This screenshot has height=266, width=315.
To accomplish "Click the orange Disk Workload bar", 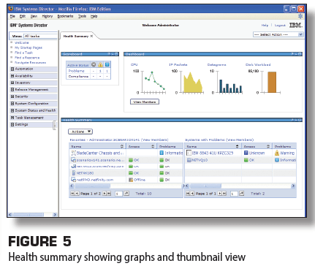I will tap(272, 82).
